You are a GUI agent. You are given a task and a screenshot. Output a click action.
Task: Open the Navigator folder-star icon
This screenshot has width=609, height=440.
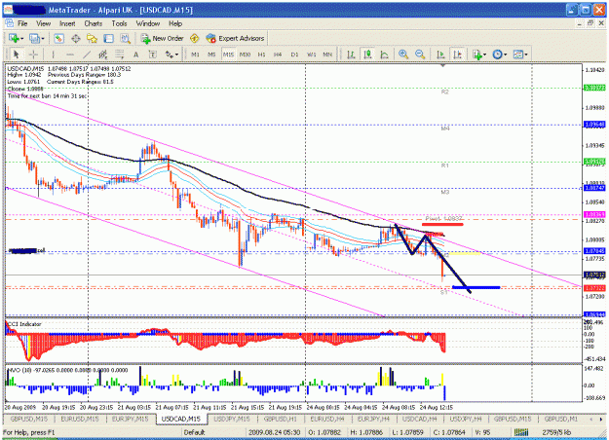(x=92, y=38)
